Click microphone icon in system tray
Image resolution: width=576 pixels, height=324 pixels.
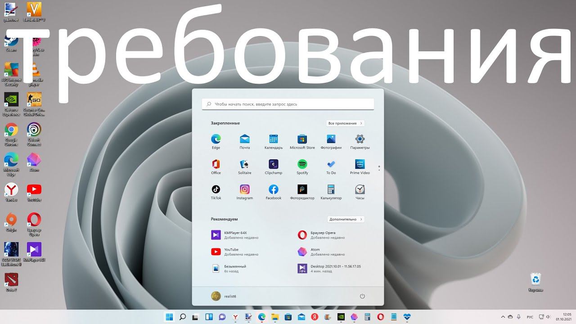pyautogui.click(x=519, y=317)
